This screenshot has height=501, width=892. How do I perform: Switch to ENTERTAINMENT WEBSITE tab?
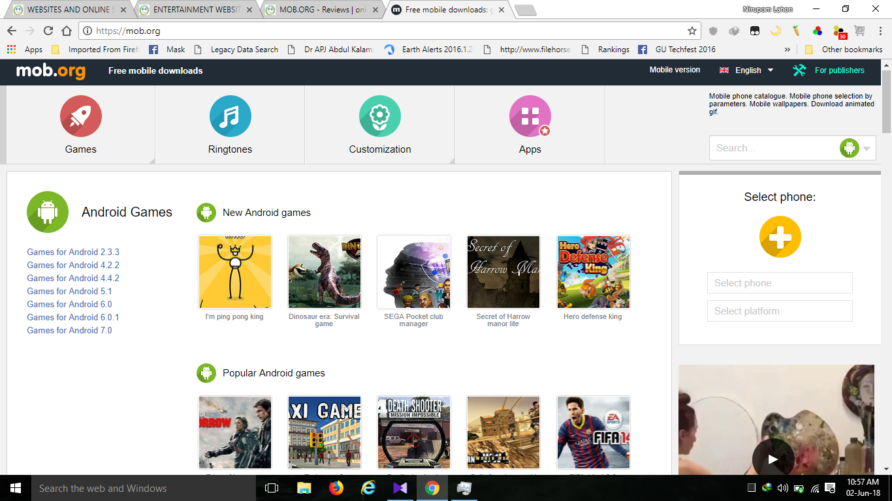pyautogui.click(x=196, y=10)
